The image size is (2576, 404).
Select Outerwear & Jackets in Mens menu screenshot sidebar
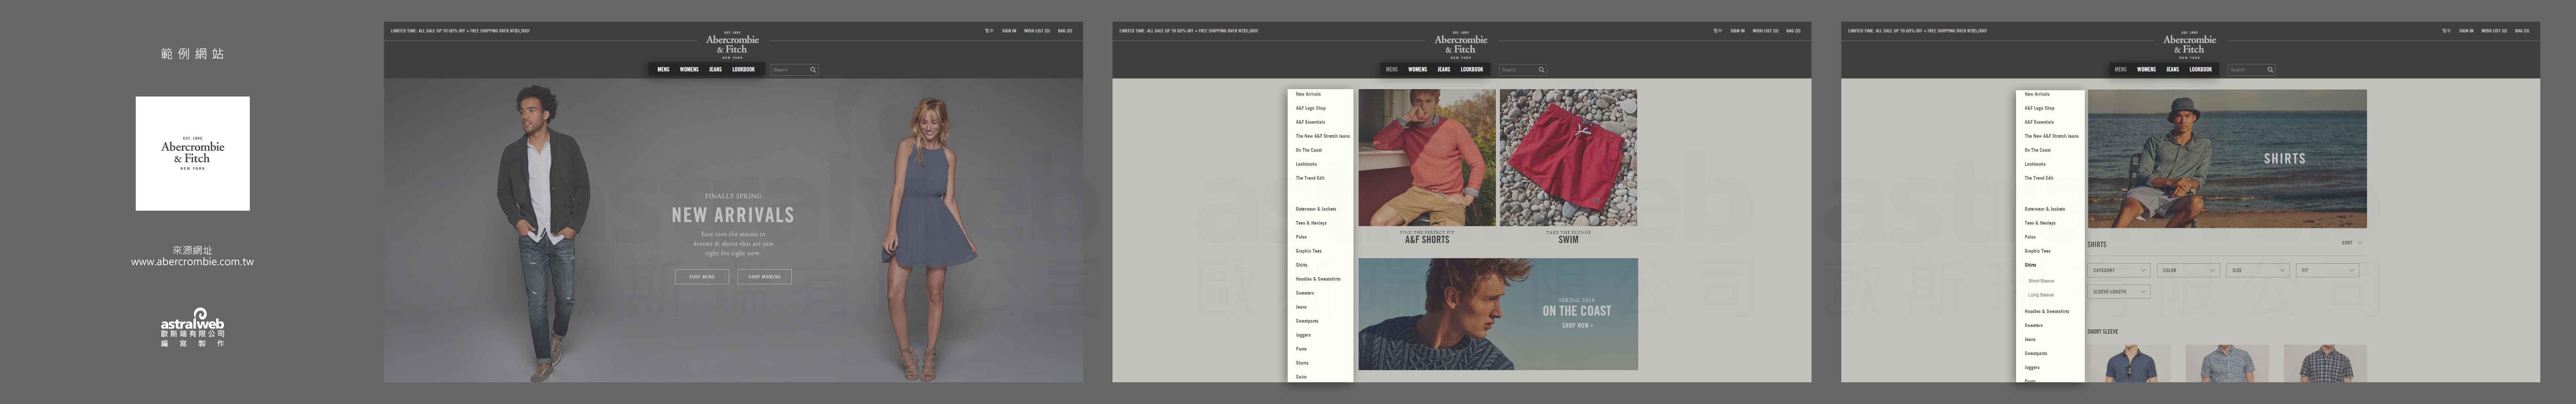coord(1316,209)
